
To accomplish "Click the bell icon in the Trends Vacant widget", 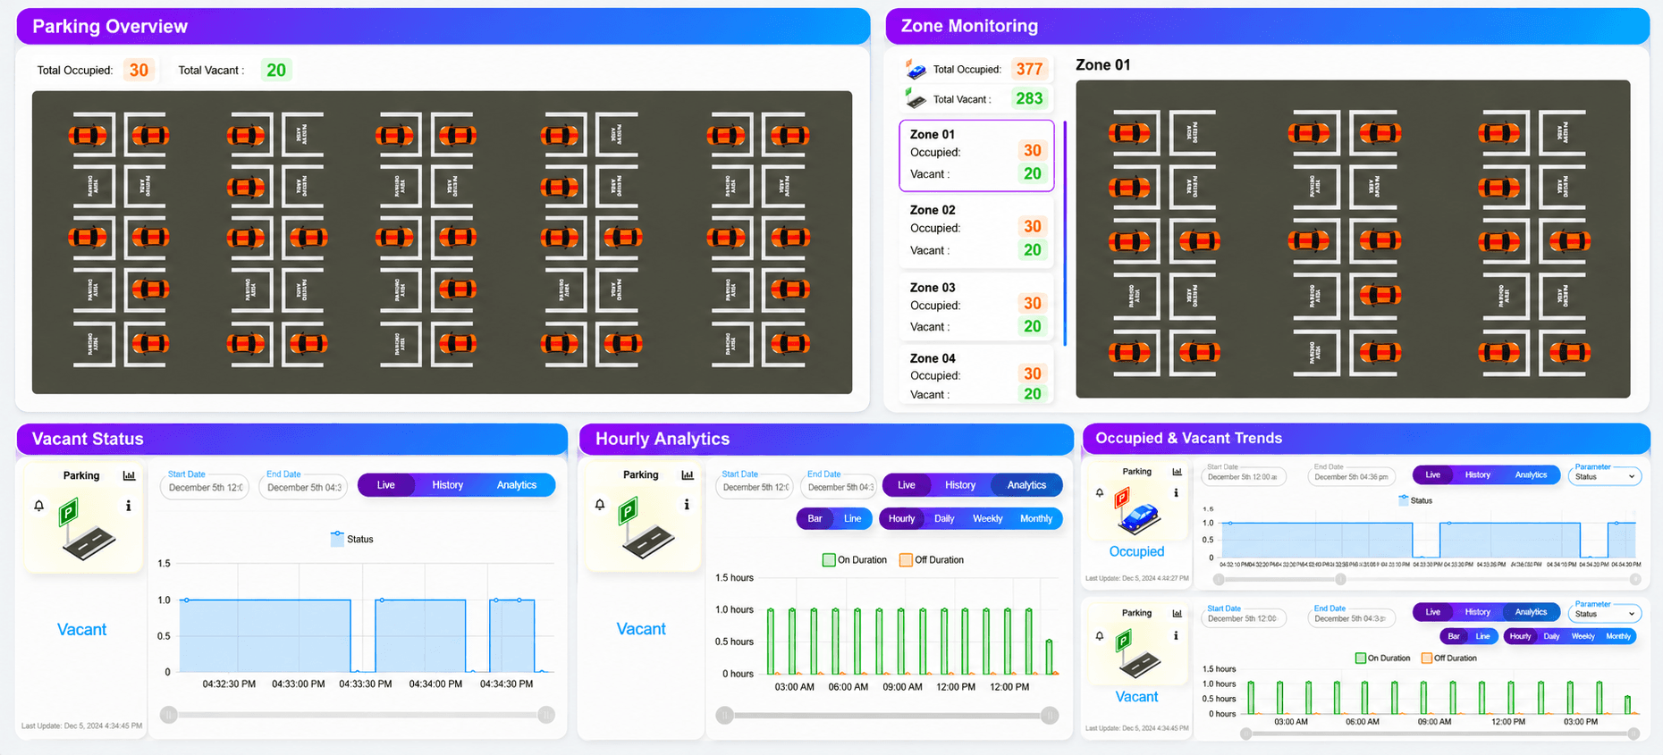I will 1100,636.
